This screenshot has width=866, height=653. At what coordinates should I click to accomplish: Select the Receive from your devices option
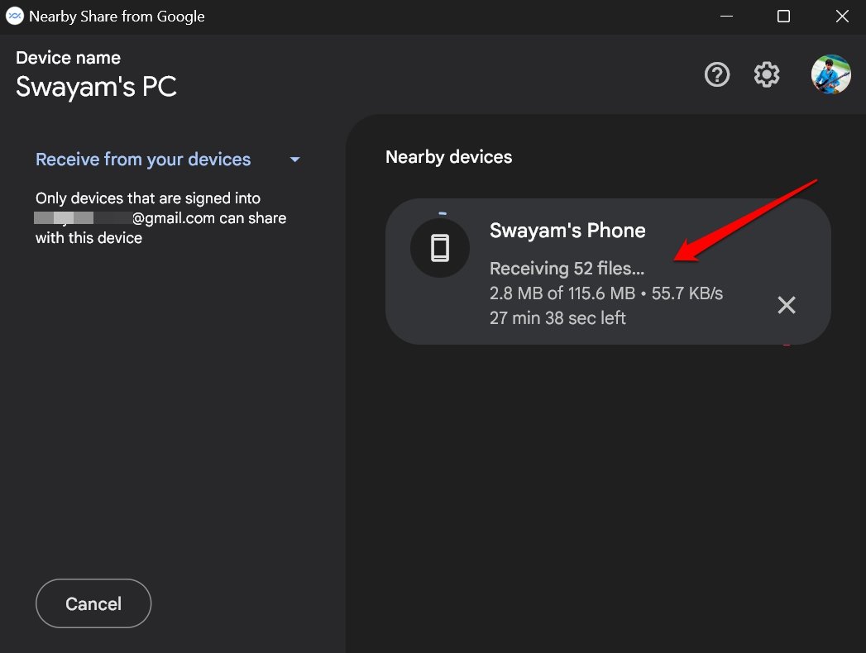[142, 159]
